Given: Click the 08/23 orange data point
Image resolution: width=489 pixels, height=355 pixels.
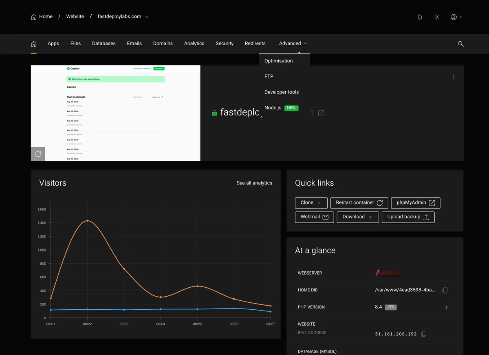Looking at the screenshot, I should point(124,269).
